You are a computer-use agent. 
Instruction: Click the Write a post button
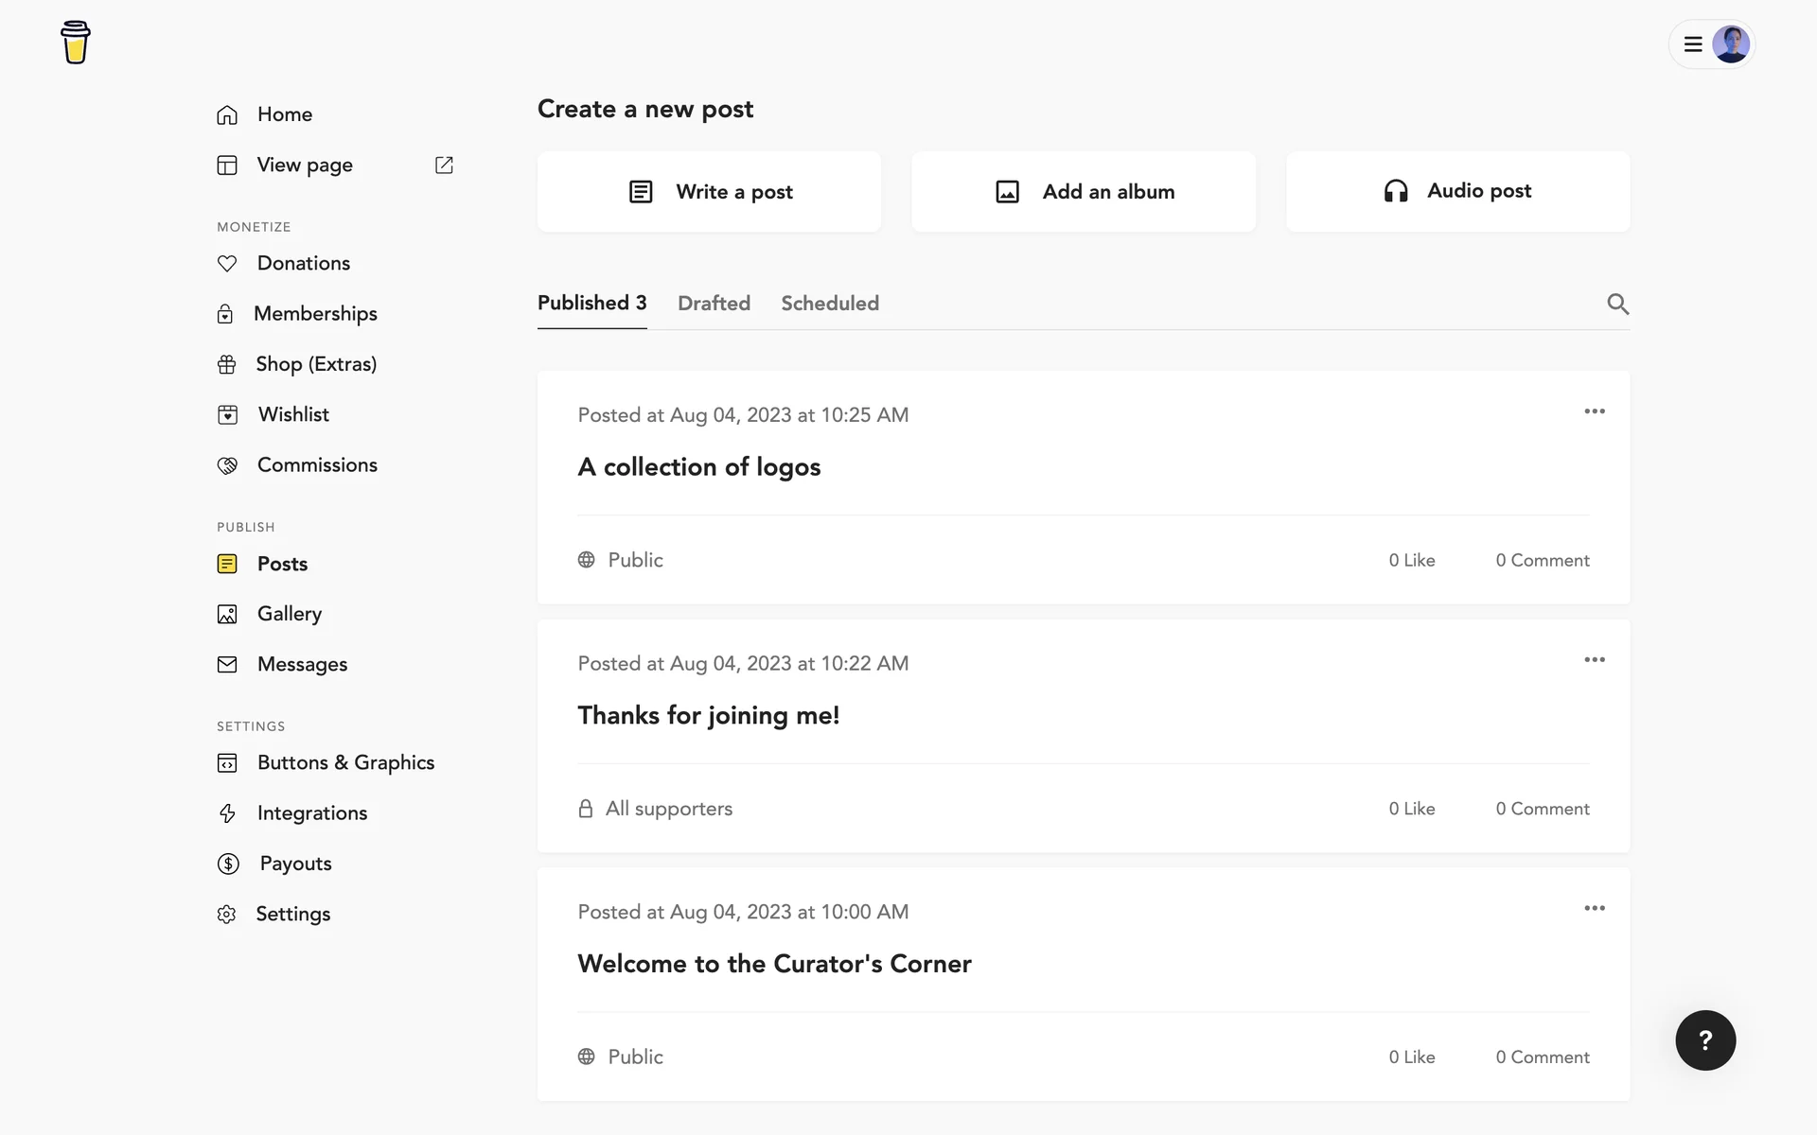(710, 192)
